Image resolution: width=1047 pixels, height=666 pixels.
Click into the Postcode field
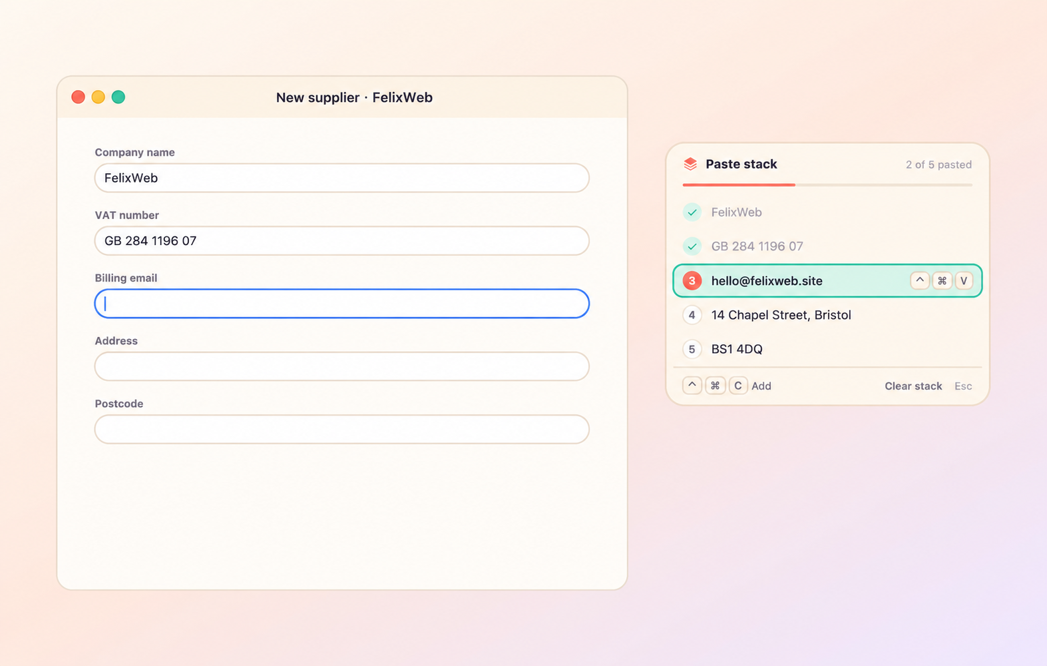(342, 429)
